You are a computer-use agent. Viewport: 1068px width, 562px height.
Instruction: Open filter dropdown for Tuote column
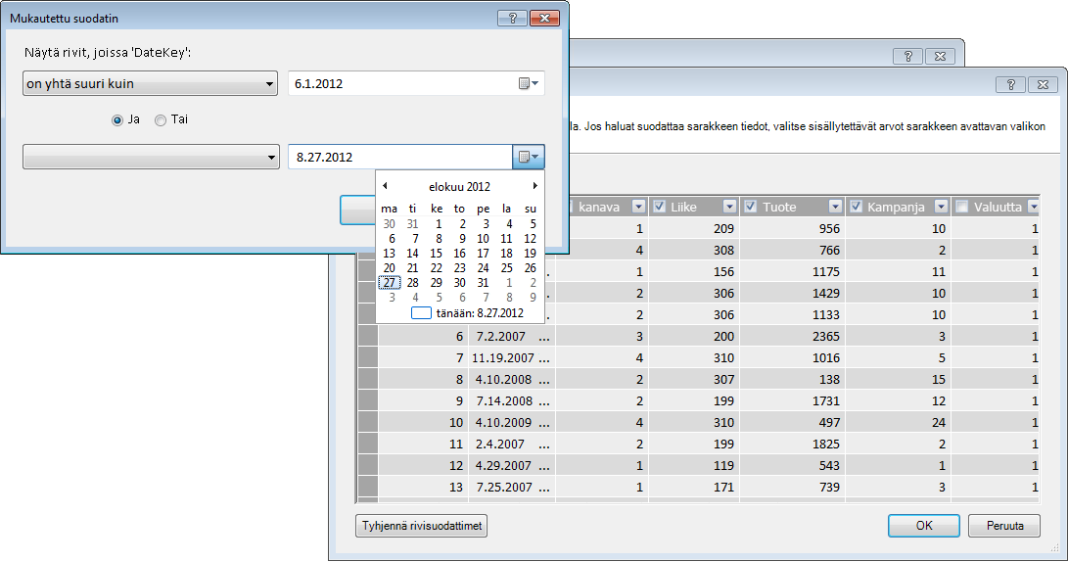835,207
